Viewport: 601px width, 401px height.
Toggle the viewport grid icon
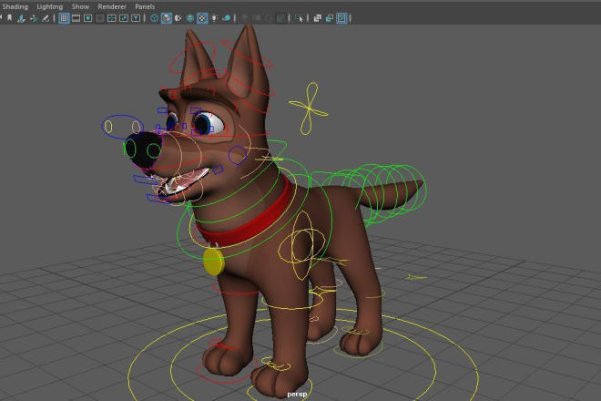(64, 17)
